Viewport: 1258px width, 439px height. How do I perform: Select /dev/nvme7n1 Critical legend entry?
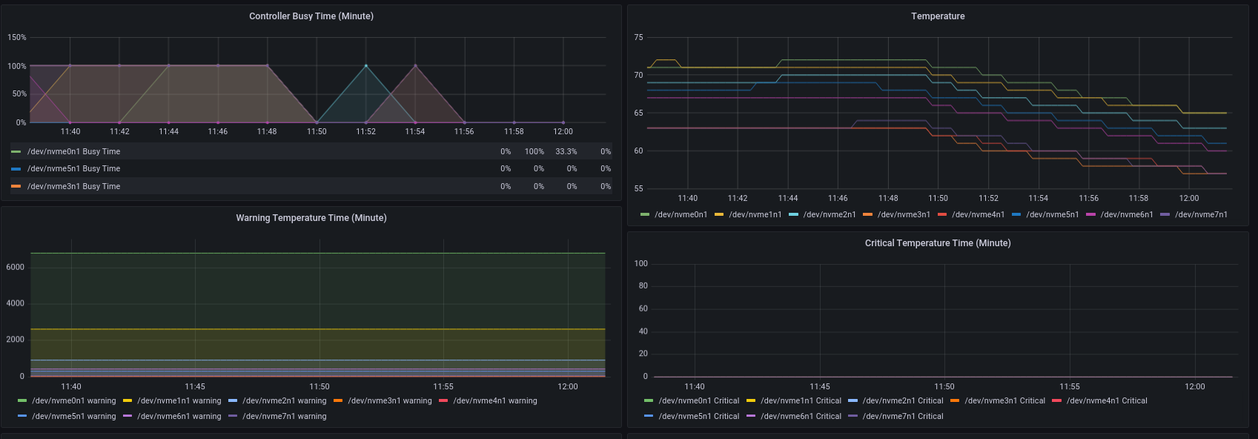(902, 417)
